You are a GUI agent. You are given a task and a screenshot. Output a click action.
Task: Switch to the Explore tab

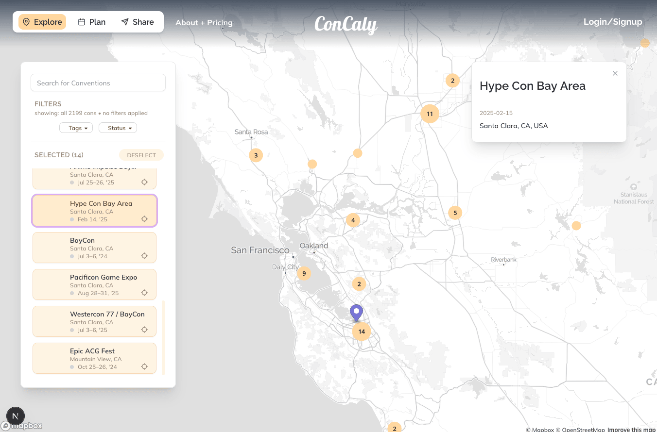(42, 22)
